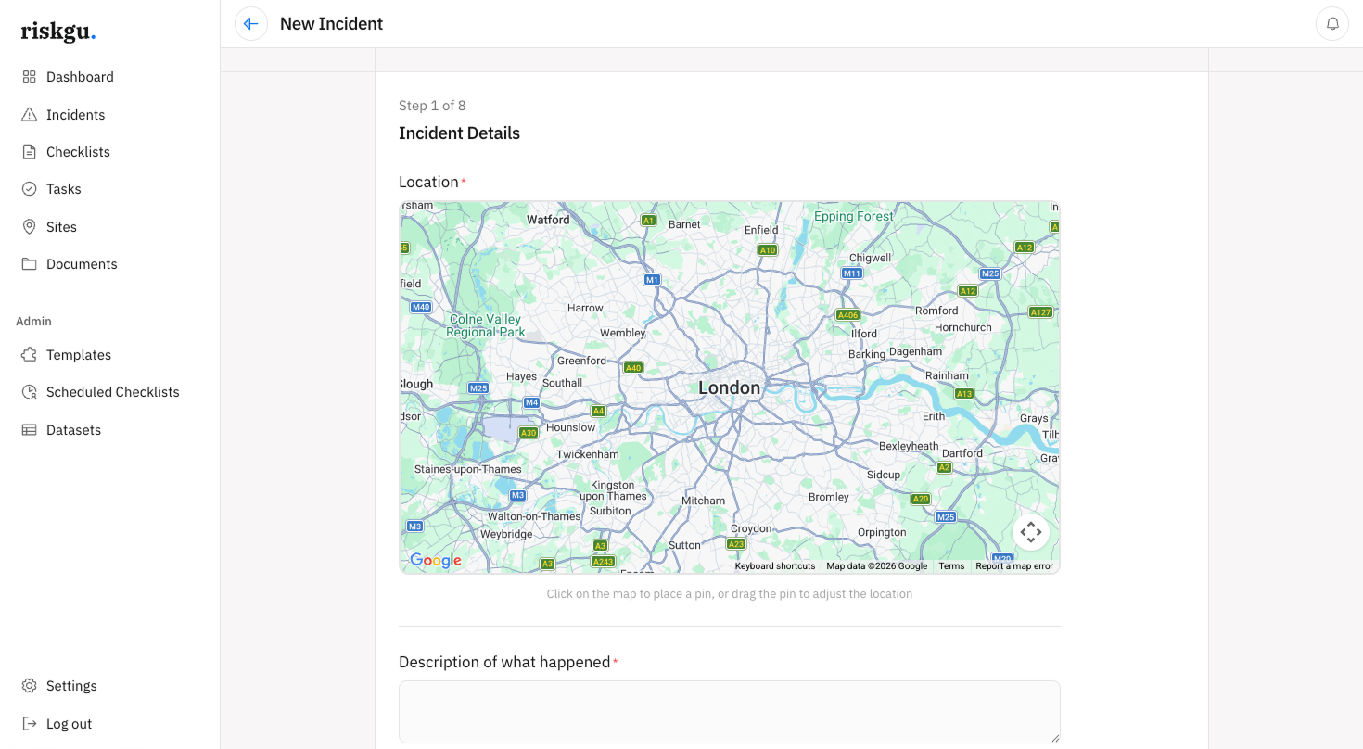
Task: Click the Templates puzzle piece icon
Action: point(30,355)
